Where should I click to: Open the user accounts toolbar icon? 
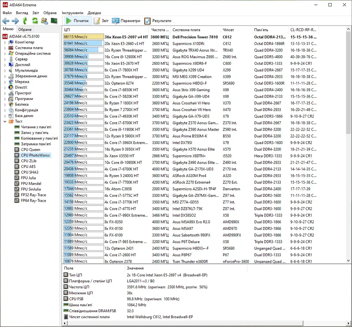coord(44,21)
